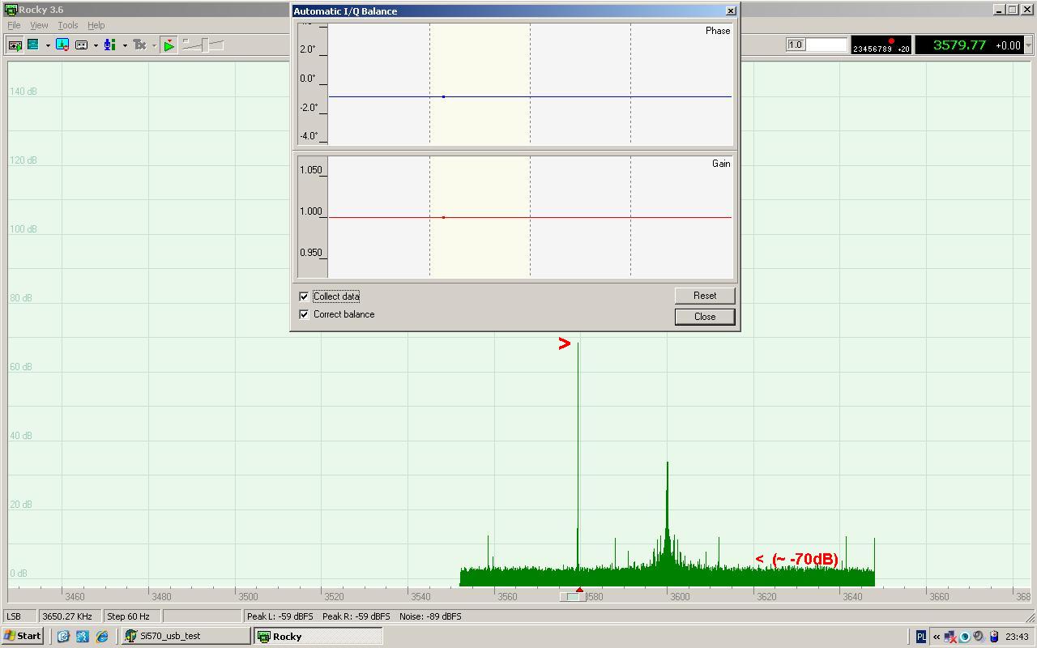Open the View menu

click(39, 25)
